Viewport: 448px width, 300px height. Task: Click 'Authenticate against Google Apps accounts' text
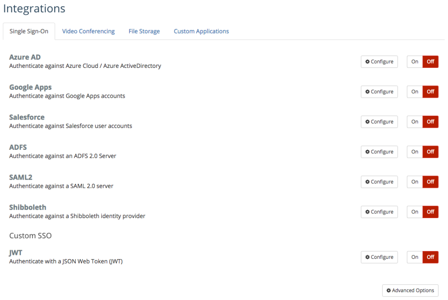[x=67, y=96]
